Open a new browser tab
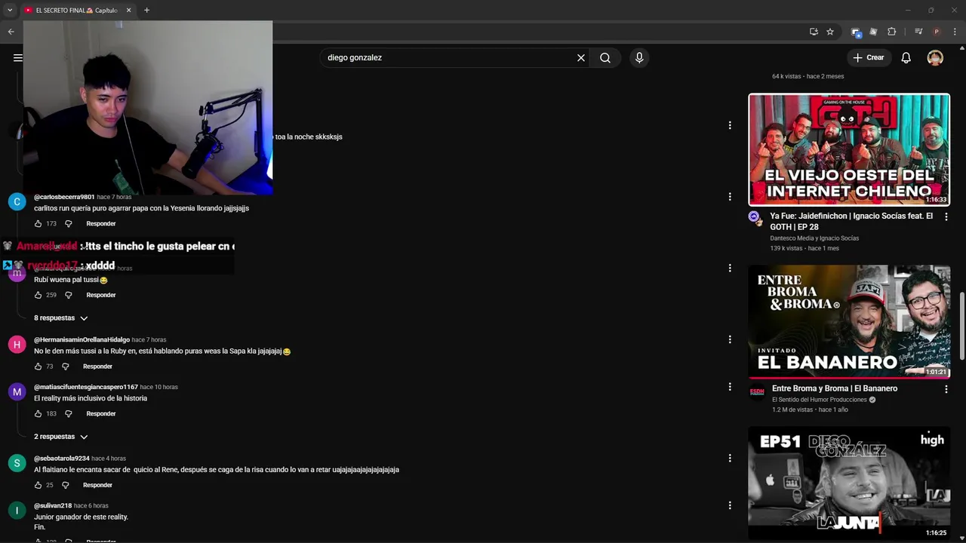Viewport: 966px width, 543px height. (x=146, y=11)
